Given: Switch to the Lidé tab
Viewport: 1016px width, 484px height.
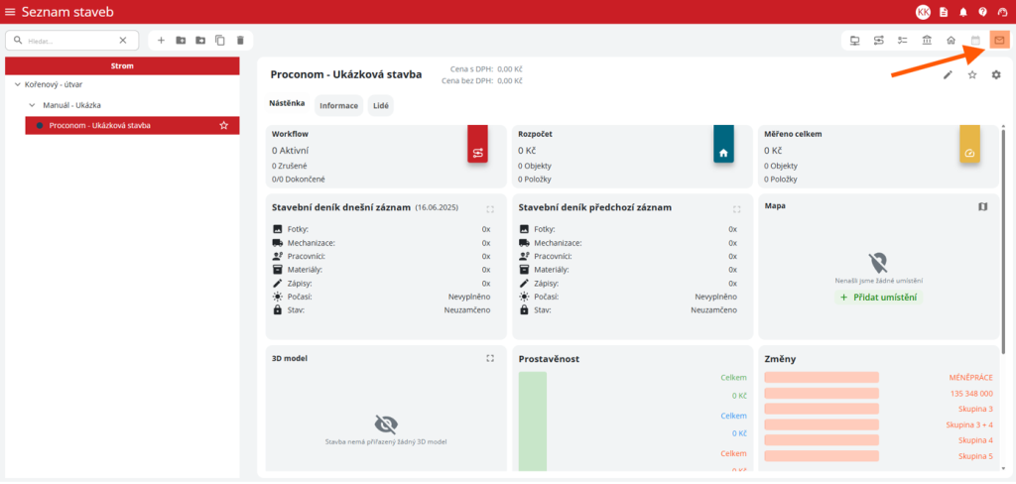Looking at the screenshot, I should [x=380, y=105].
